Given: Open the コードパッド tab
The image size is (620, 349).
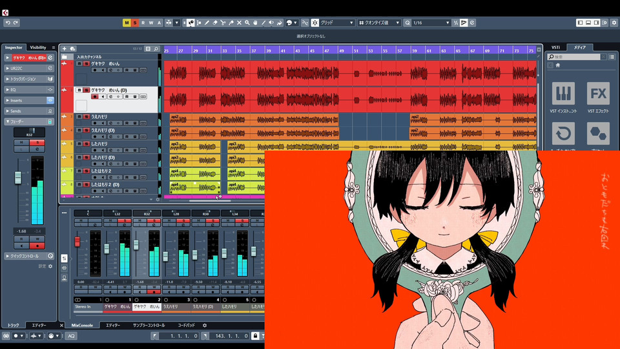Looking at the screenshot, I should tap(186, 325).
